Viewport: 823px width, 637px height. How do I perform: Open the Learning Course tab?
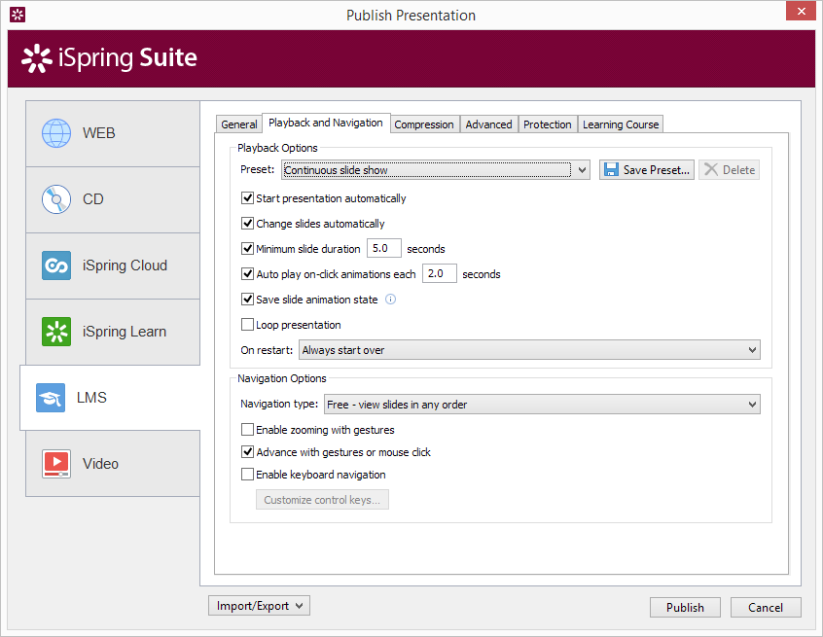[x=621, y=124]
